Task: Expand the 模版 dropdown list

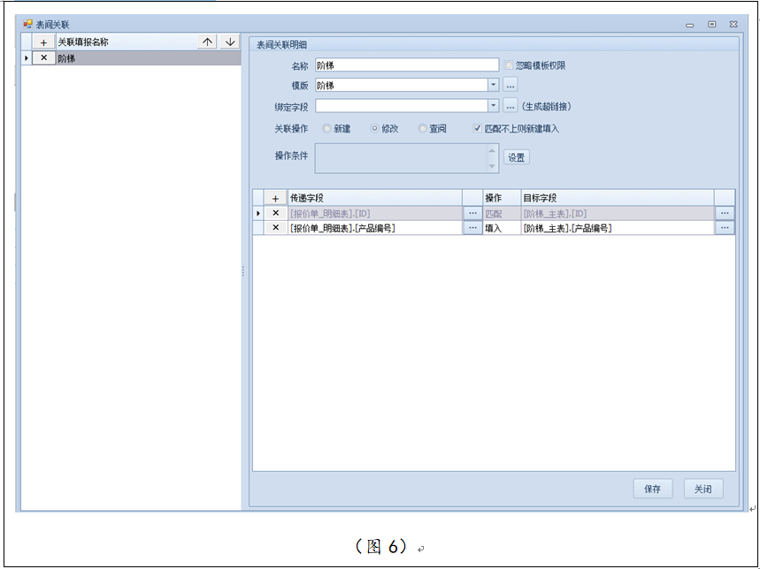Action: 493,86
